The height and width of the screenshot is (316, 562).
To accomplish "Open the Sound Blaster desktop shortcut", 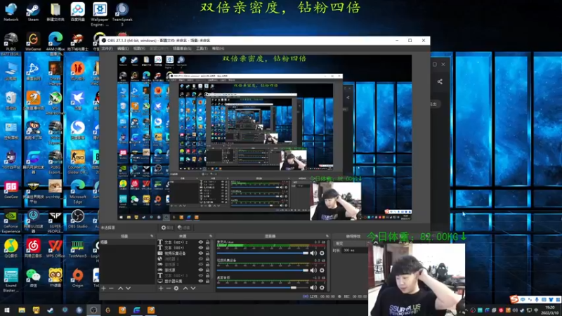I will (x=11, y=280).
